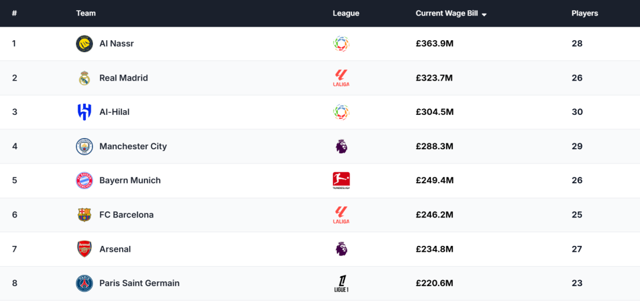Click the Paris Saint Germain crest

click(85, 283)
